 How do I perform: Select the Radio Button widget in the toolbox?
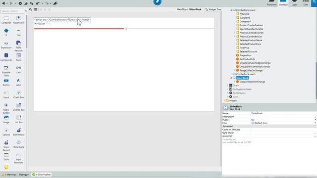(x=6, y=108)
